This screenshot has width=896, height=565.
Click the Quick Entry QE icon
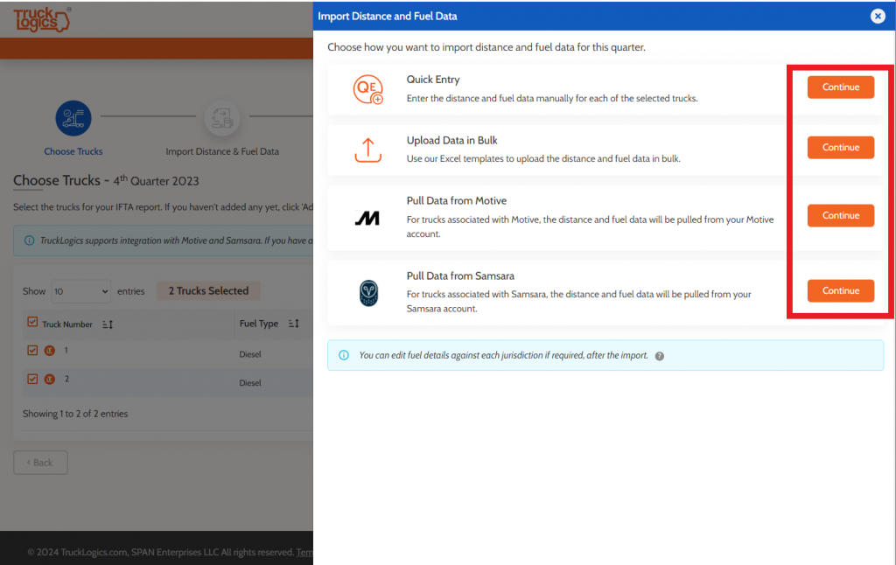pyautogui.click(x=368, y=90)
